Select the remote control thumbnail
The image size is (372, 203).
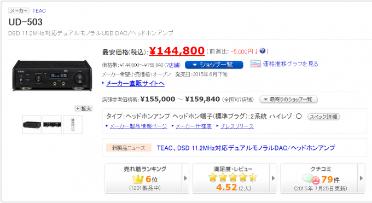[x=73, y=125]
